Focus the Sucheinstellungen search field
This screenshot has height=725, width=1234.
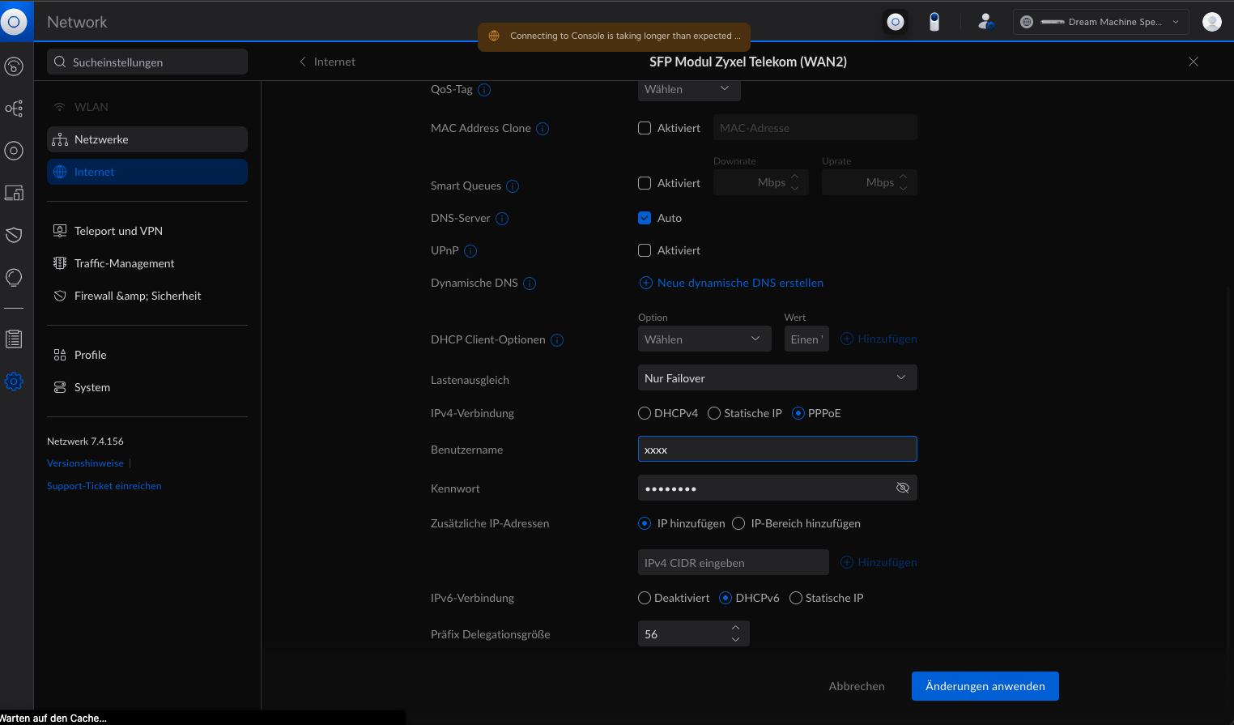[x=147, y=62]
